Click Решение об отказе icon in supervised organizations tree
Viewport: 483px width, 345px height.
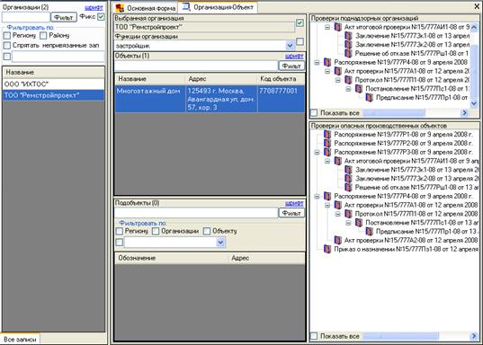[348, 54]
